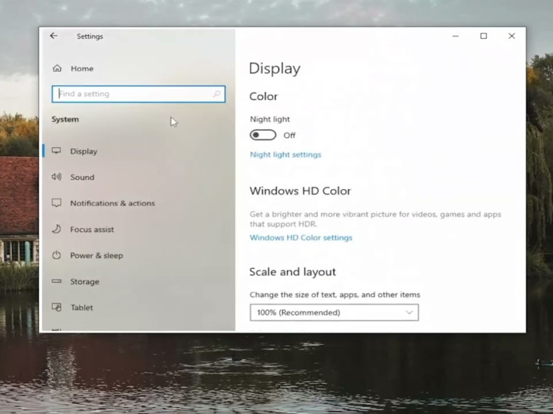Select Power & sleep

[x=139, y=255]
